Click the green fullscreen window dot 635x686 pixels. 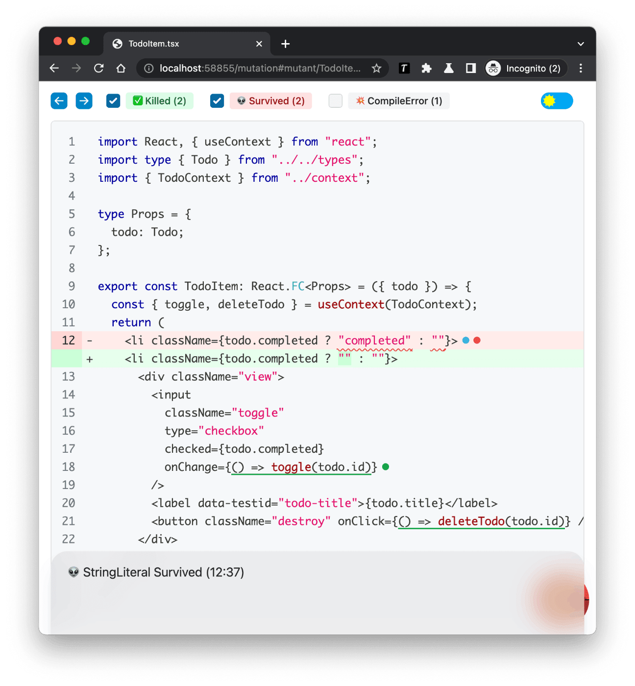pos(85,41)
